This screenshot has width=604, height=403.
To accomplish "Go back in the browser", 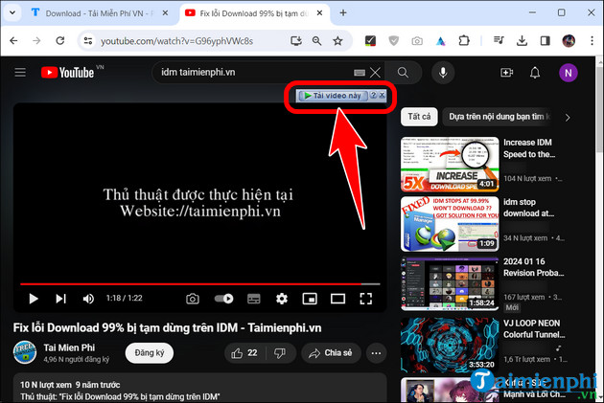I will click(13, 40).
